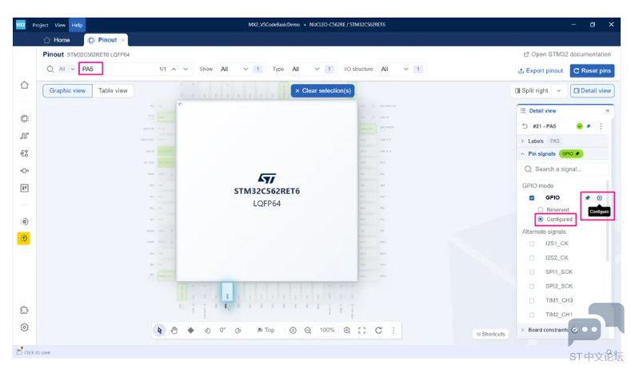The height and width of the screenshot is (369, 631).
Task: Click the Configure gear icon for GPIO
Action: tap(600, 198)
